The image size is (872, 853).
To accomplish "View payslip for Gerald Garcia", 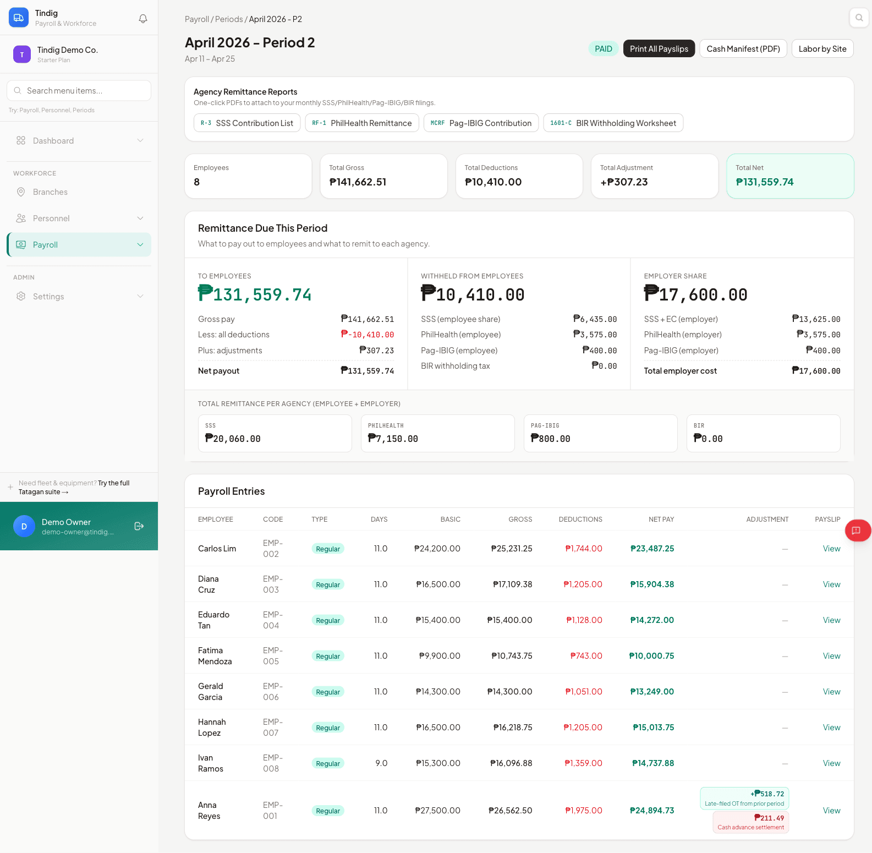I will [x=831, y=692].
